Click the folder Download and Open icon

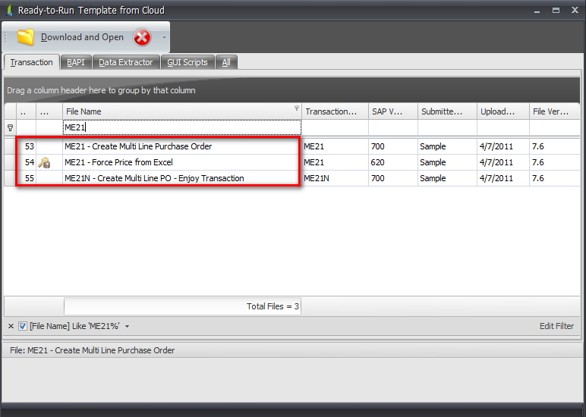tap(26, 37)
